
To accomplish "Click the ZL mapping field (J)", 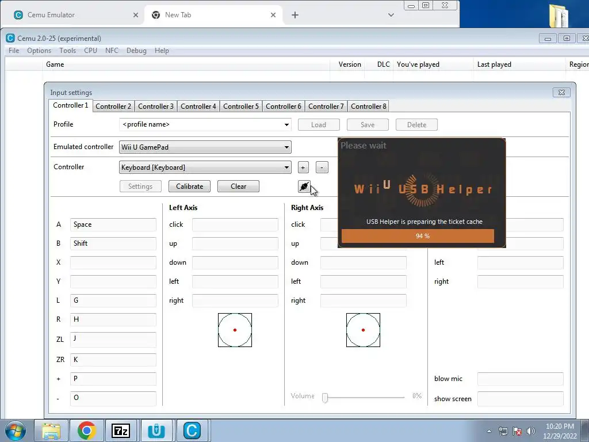I will (113, 340).
